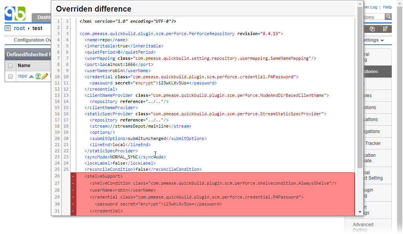403x234 pixels.
Task: Click the breadcrumb arrow between root and test
Action: 29,28
